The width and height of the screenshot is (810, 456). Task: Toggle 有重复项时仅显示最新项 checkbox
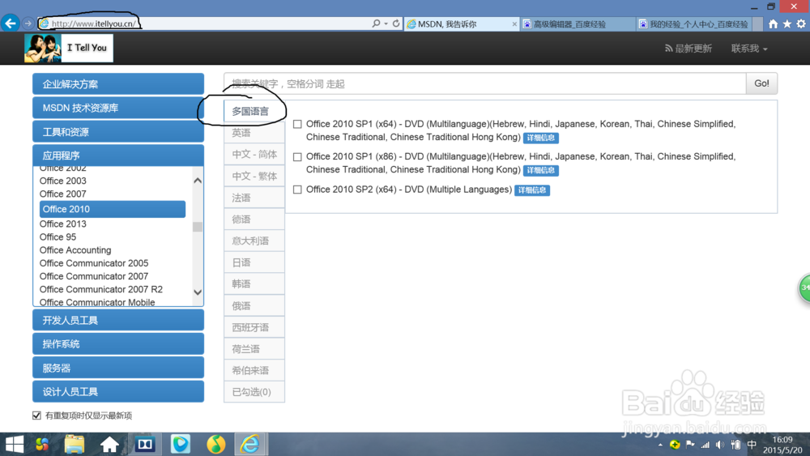(x=36, y=416)
